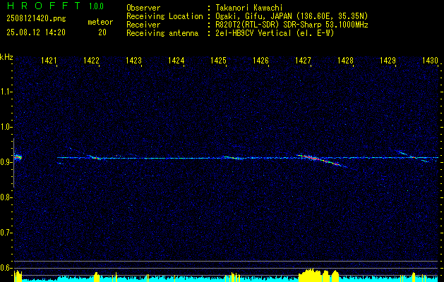Click the 1423 time axis marker
444x282 pixels.
133,61
